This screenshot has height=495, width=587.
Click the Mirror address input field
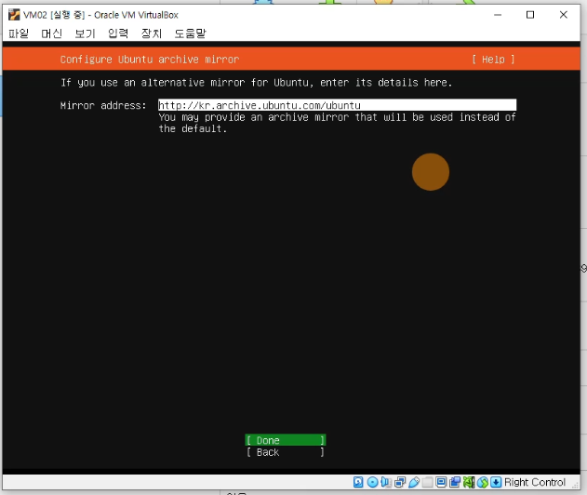click(337, 105)
